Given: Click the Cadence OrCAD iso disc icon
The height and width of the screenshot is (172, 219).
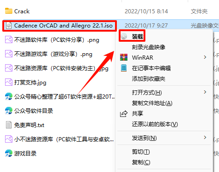Looking at the screenshot, I should pos(9,25).
